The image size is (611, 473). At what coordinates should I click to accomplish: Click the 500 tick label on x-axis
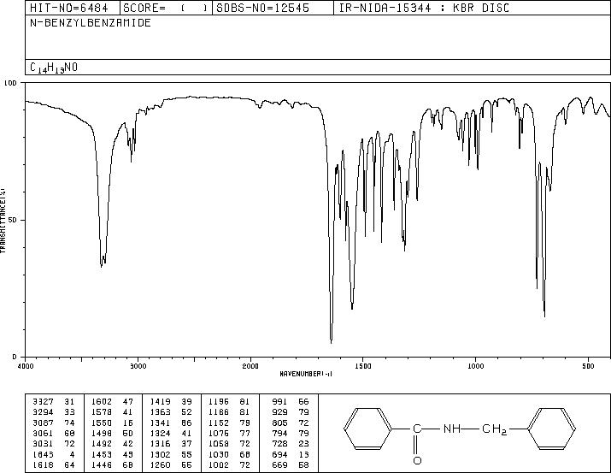pyautogui.click(x=588, y=366)
